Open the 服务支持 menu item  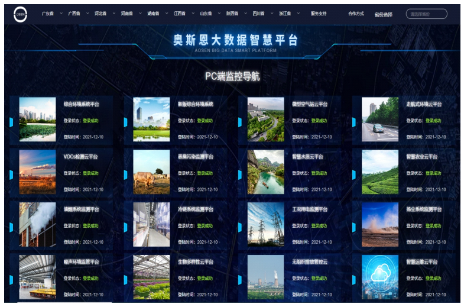318,13
